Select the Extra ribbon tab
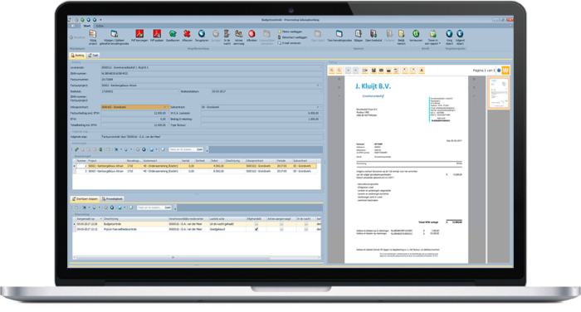The height and width of the screenshot is (312, 581). [100, 26]
